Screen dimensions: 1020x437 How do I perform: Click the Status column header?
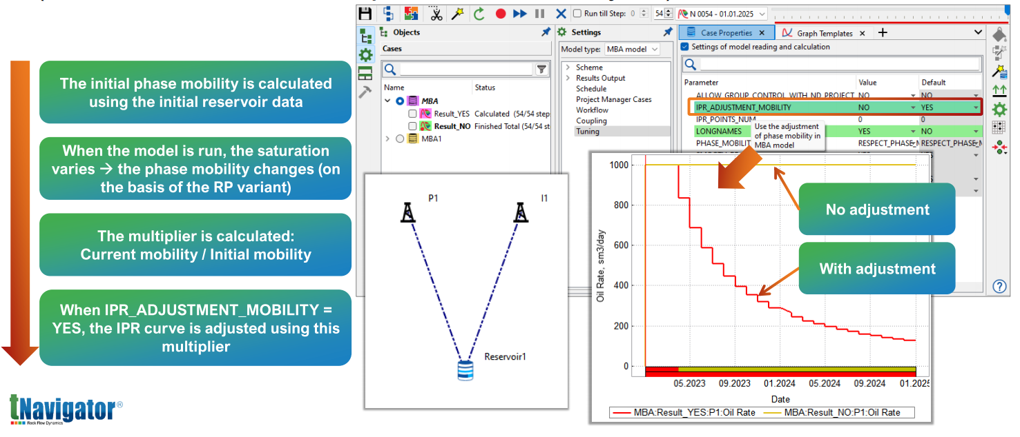(485, 88)
